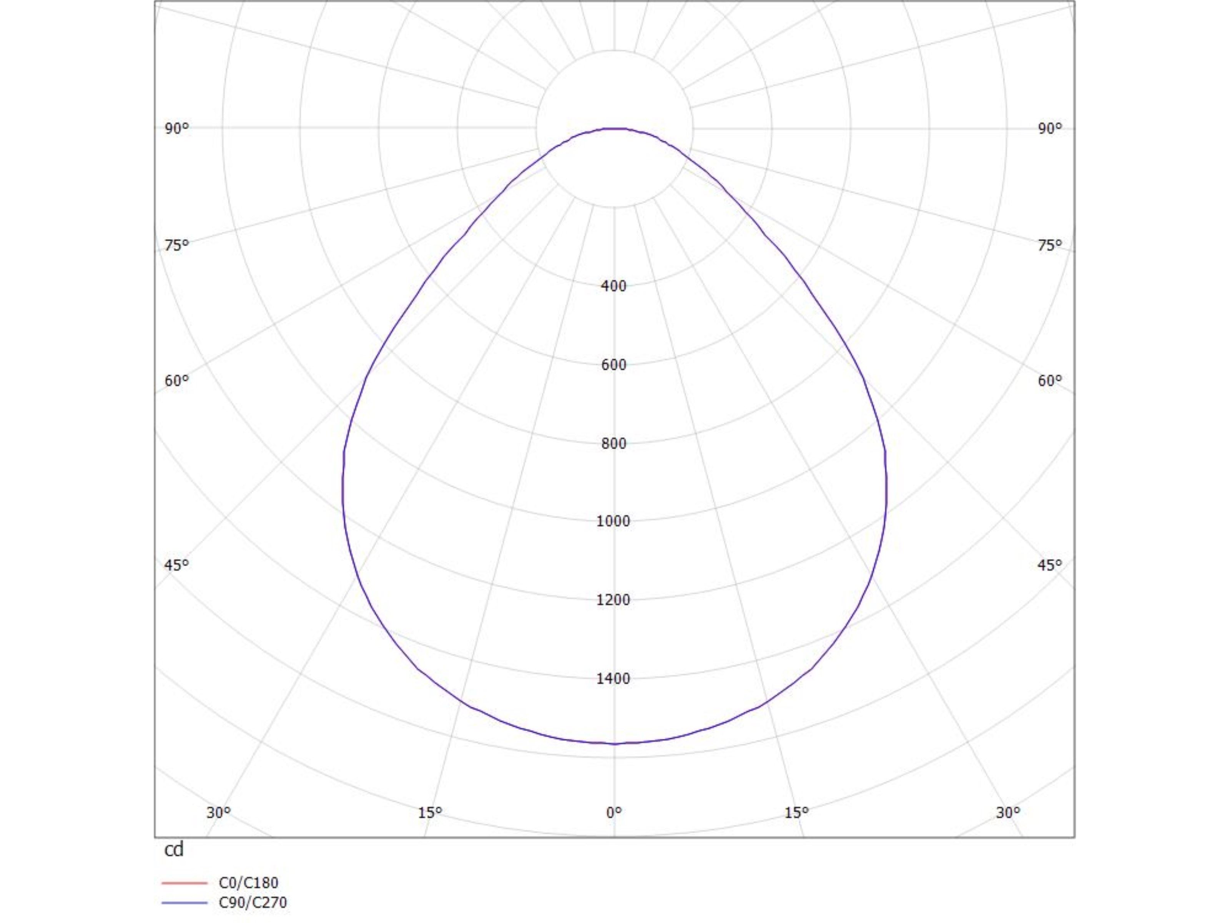Image resolution: width=1230 pixels, height=923 pixels.
Task: Click the 0° angle label
Action: pos(614,813)
